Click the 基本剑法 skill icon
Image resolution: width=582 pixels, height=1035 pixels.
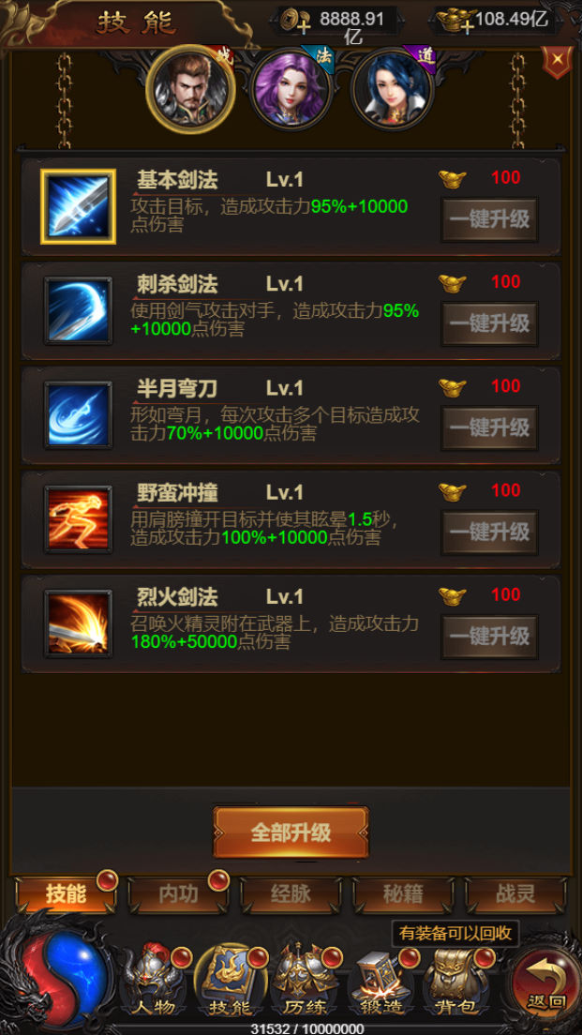[x=78, y=206]
